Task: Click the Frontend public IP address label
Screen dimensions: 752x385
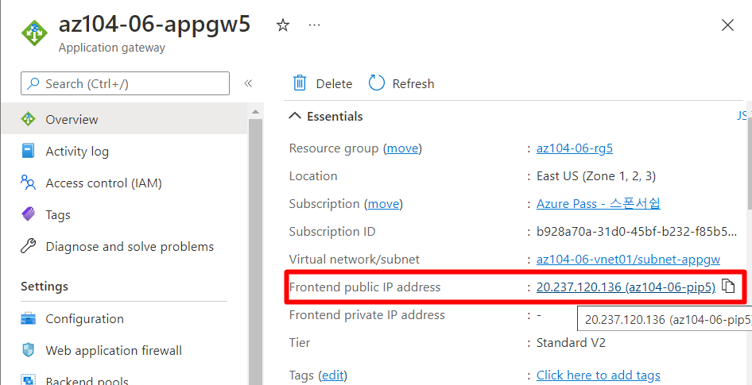Action: pos(365,287)
